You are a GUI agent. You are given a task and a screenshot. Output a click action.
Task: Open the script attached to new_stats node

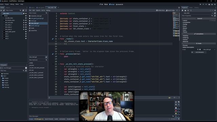(x=24, y=14)
